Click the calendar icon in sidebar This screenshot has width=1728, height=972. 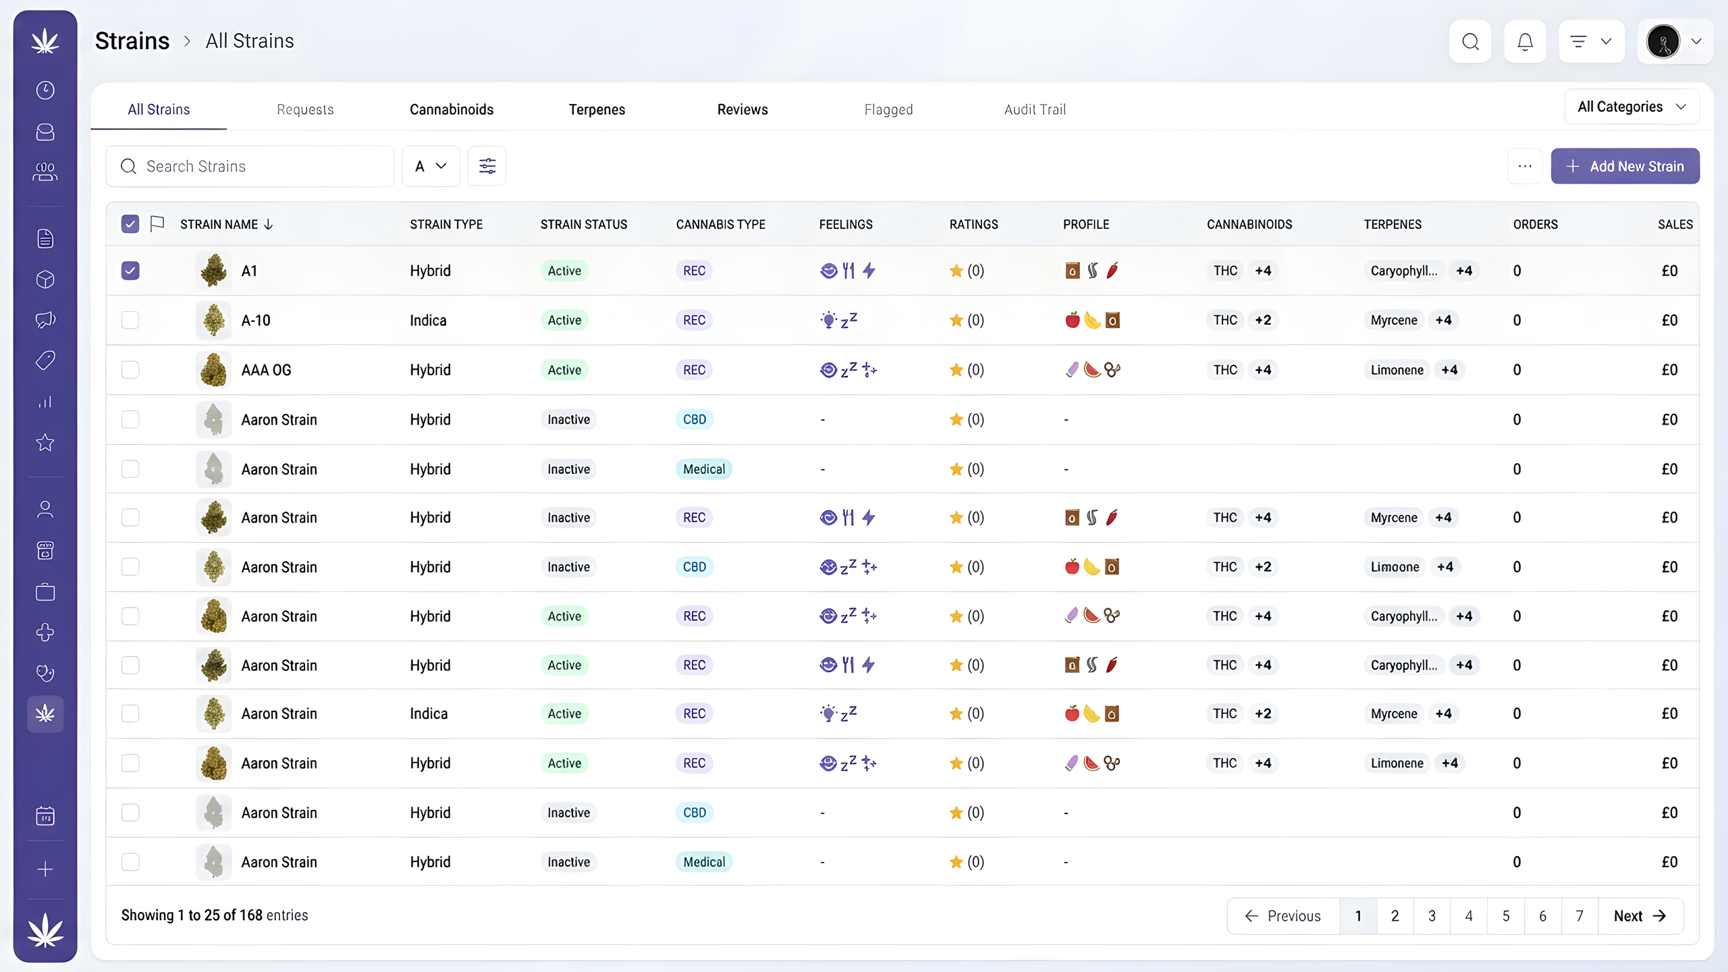pos(45,816)
